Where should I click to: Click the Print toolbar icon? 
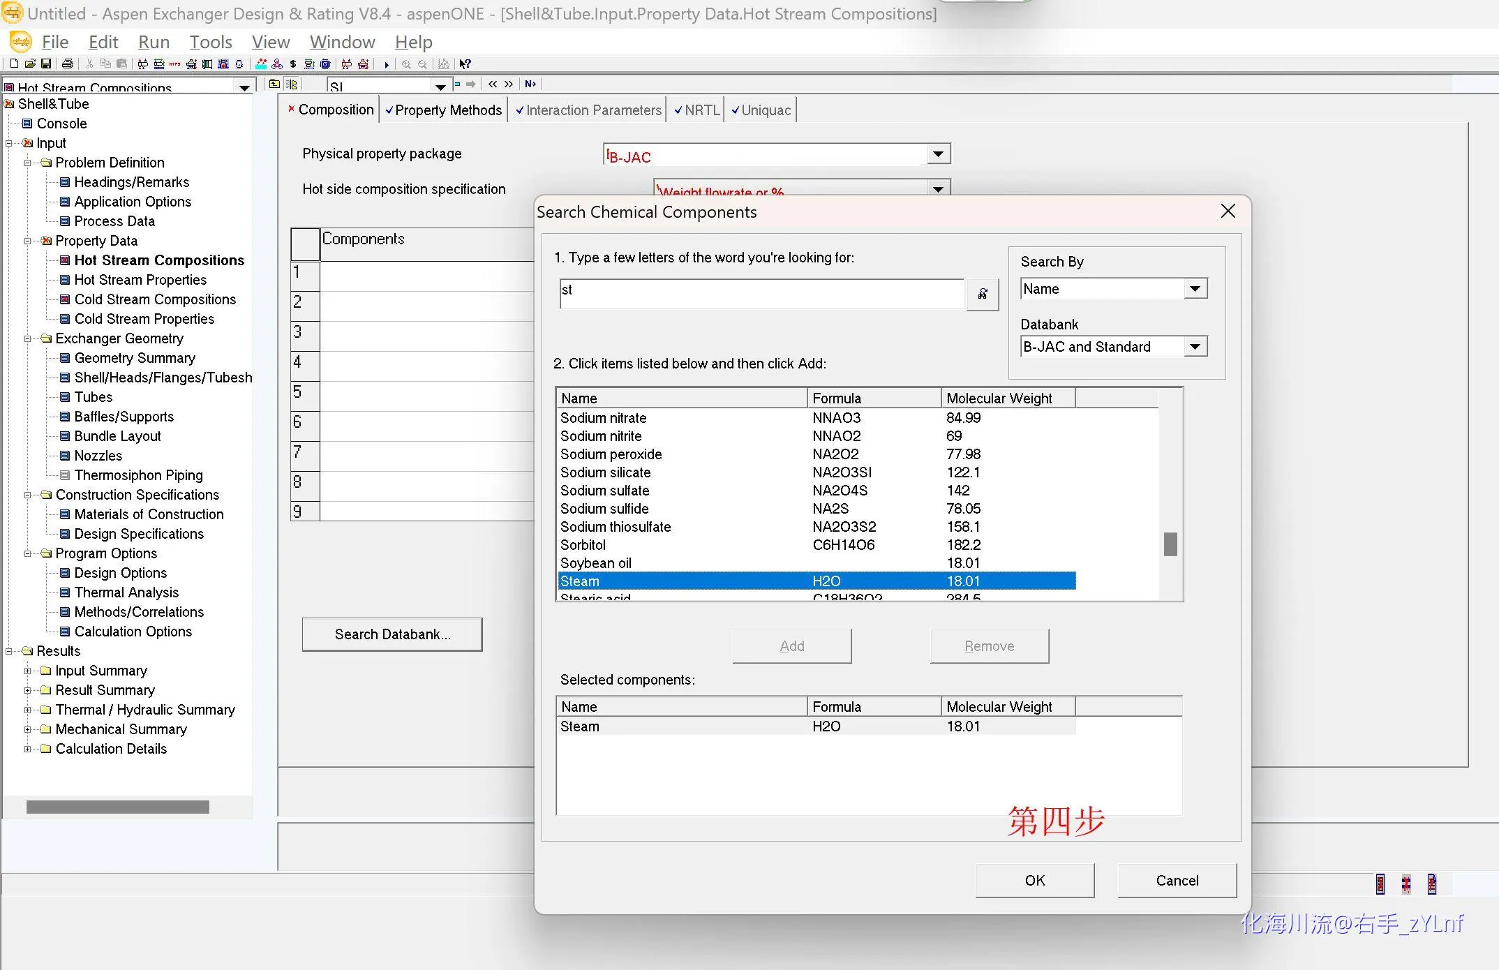coord(67,64)
